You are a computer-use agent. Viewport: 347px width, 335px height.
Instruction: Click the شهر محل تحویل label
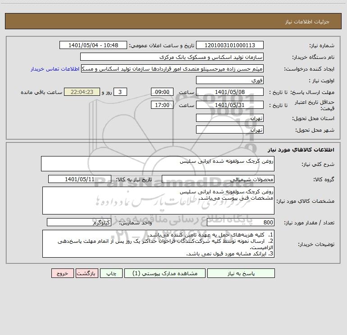(315, 130)
